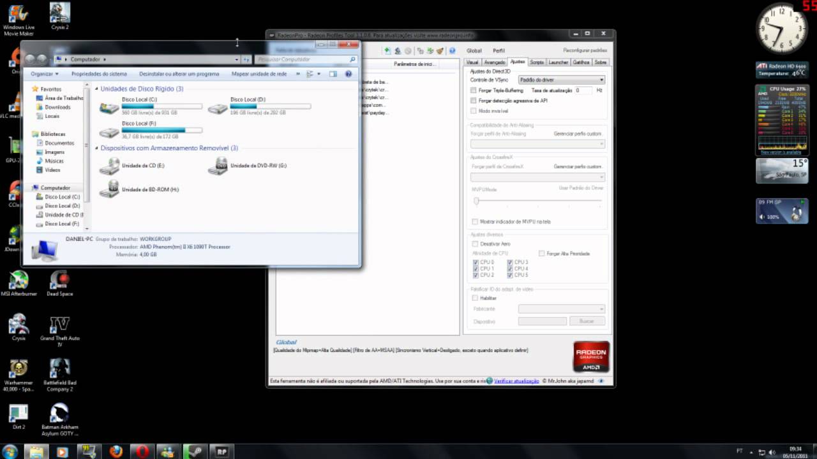817x459 pixels.
Task: Open Battlefield Bad Company 2 shortcut
Action: [x=60, y=376]
